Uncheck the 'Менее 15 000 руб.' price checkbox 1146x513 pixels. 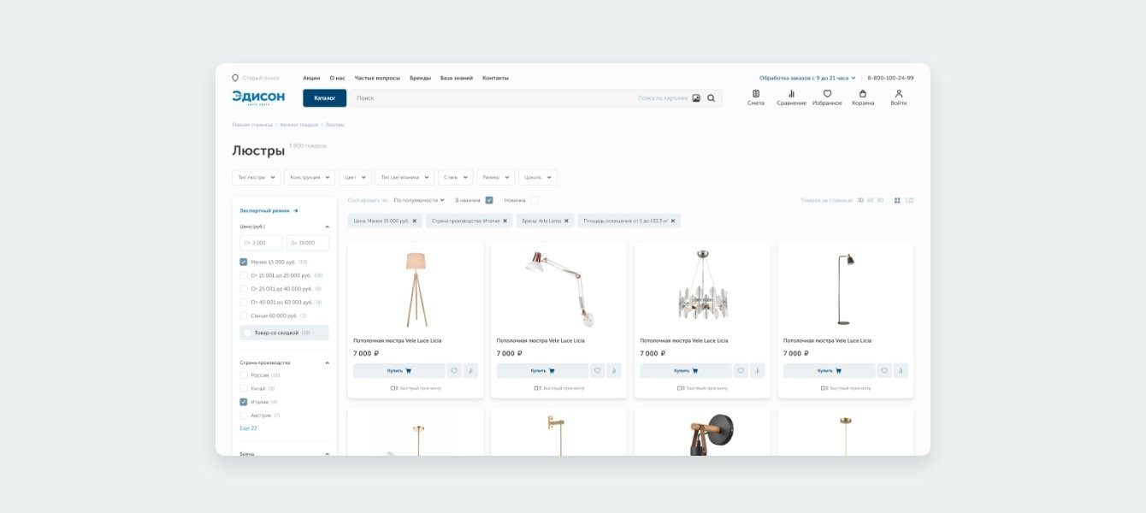[x=244, y=262]
